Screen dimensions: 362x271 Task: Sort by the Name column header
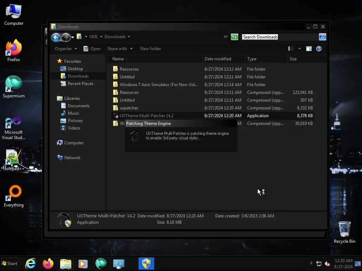coord(154,59)
